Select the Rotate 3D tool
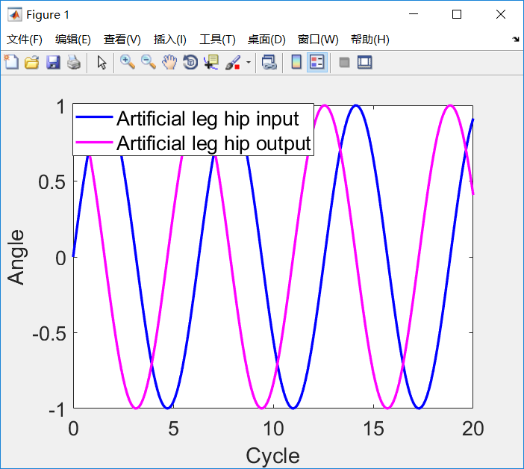 point(190,62)
